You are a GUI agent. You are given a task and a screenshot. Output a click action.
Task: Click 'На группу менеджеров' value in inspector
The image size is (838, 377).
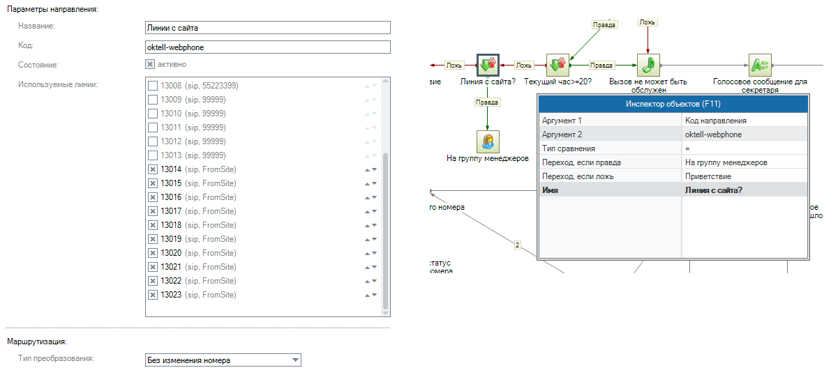click(x=745, y=162)
